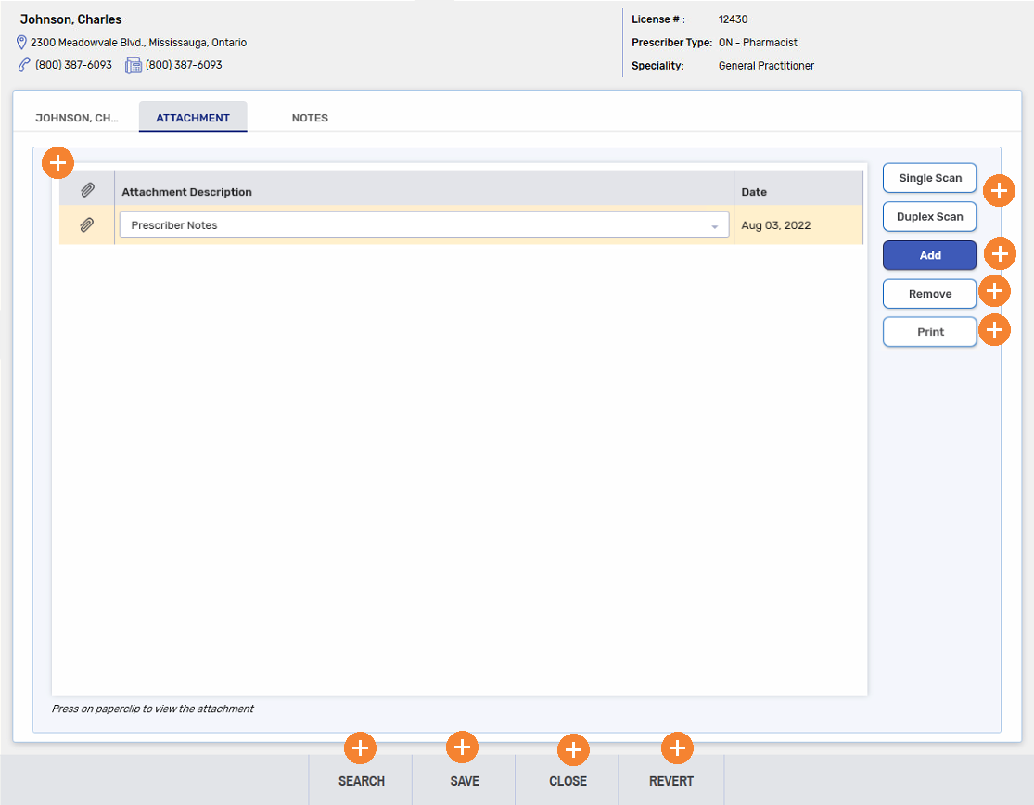Click the orange plus hotspot beside the Add button
Image resolution: width=1034 pixels, height=805 pixels.
(x=1000, y=253)
